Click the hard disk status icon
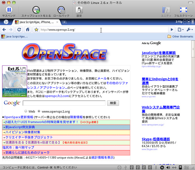The image size is (195, 170). 181,167
